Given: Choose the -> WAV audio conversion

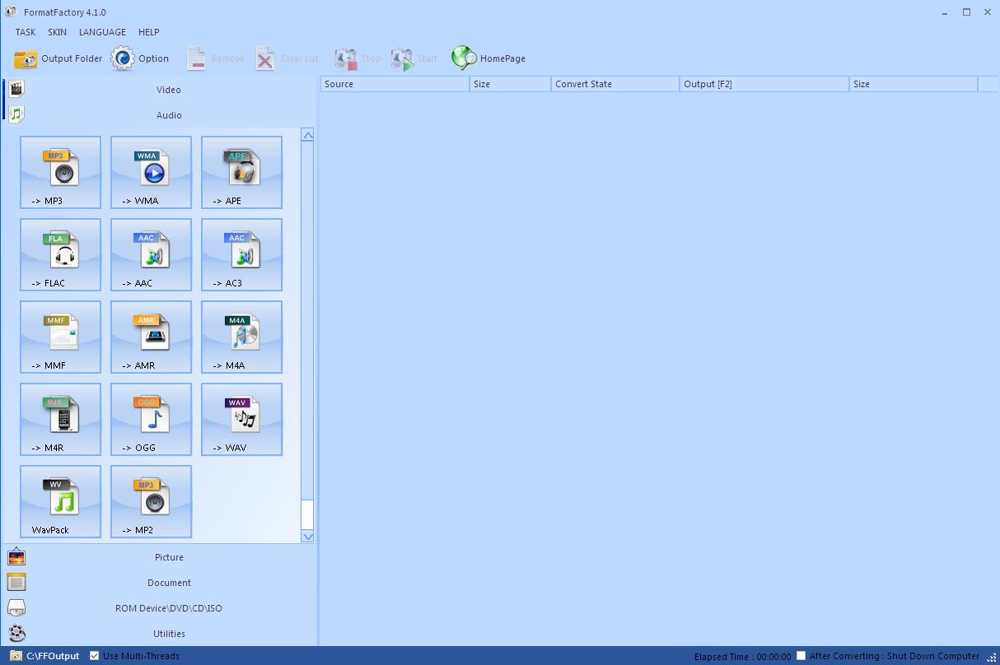Looking at the screenshot, I should click(242, 420).
